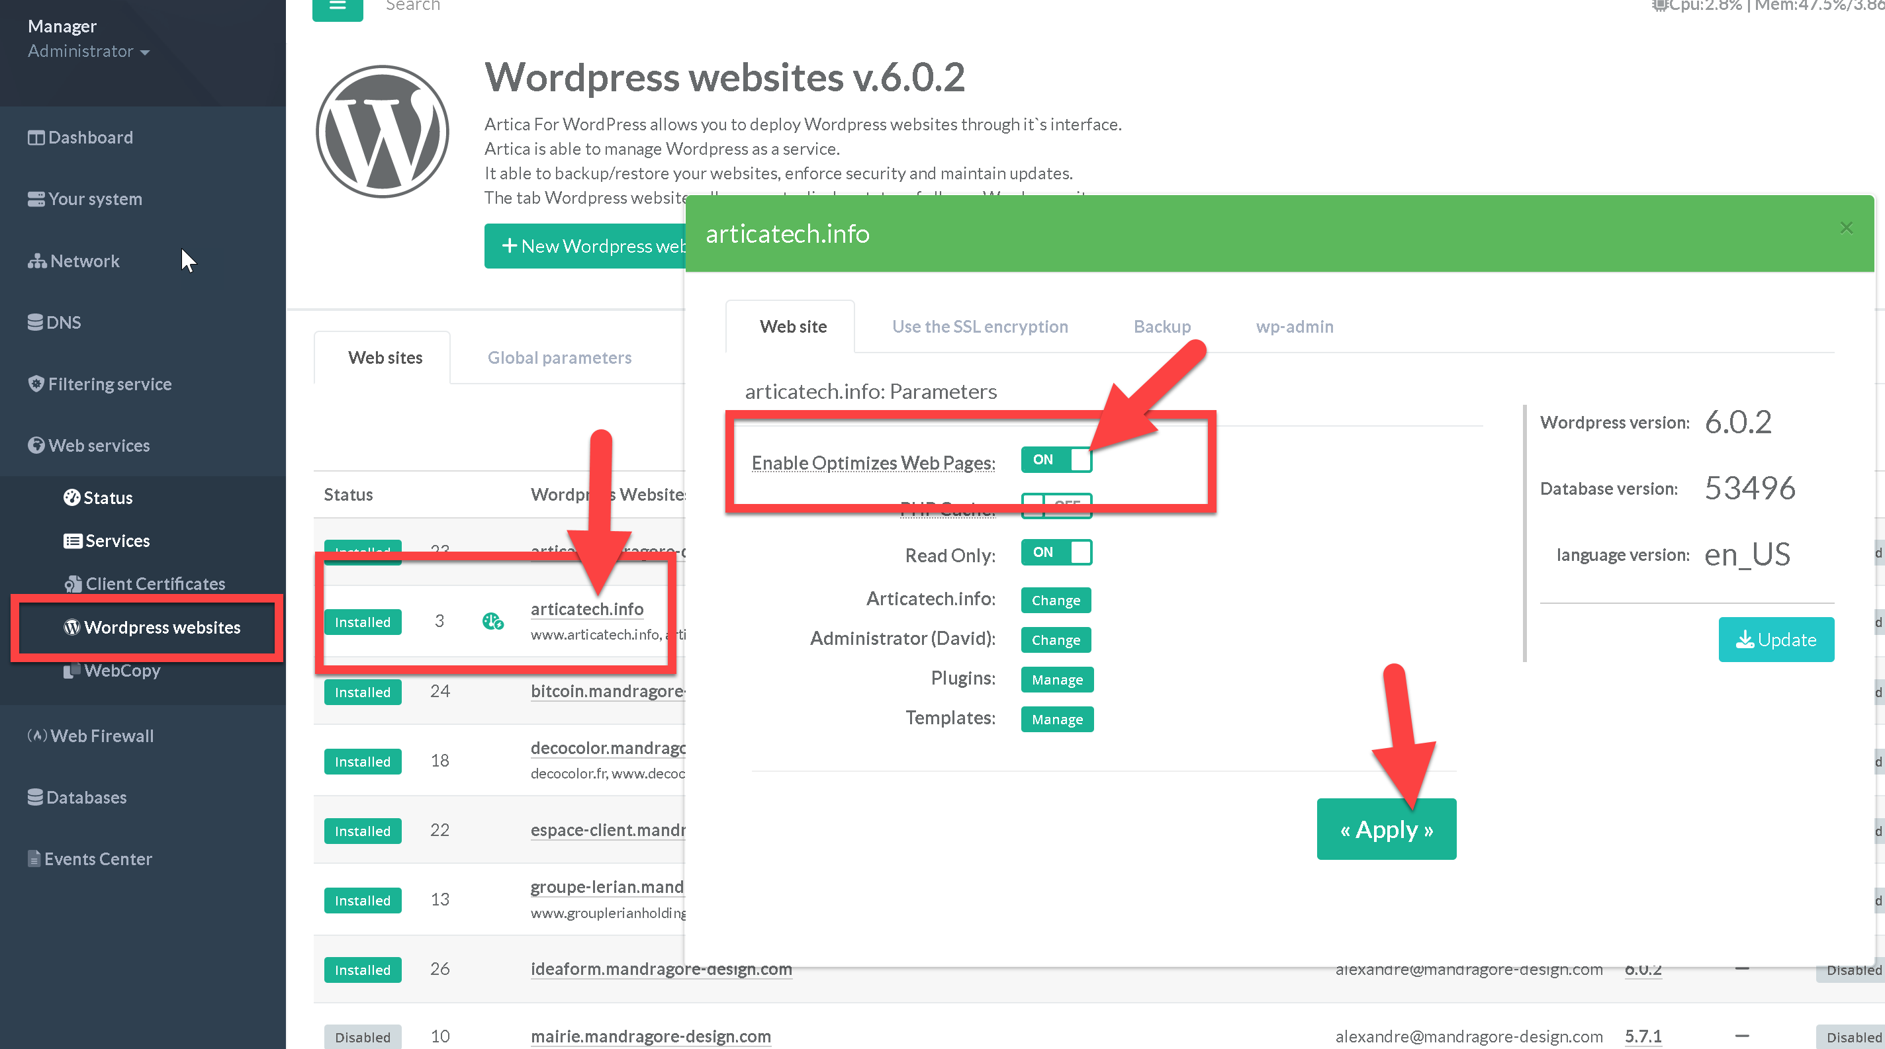Toggle Enable Optimizes Web Pages switch
Viewport: 1885px width, 1049px height.
pos(1056,460)
